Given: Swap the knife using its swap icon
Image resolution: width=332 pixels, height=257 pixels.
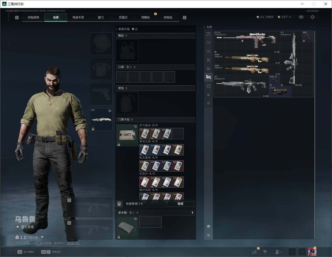Looking at the screenshot, I should tap(110, 111).
